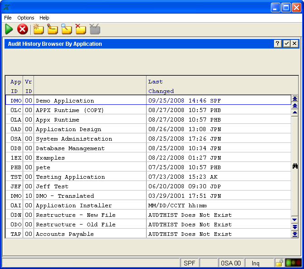Click the 06/20/2008 09:30 JDP timestamp
The height and width of the screenshot is (269, 304).
(184, 186)
